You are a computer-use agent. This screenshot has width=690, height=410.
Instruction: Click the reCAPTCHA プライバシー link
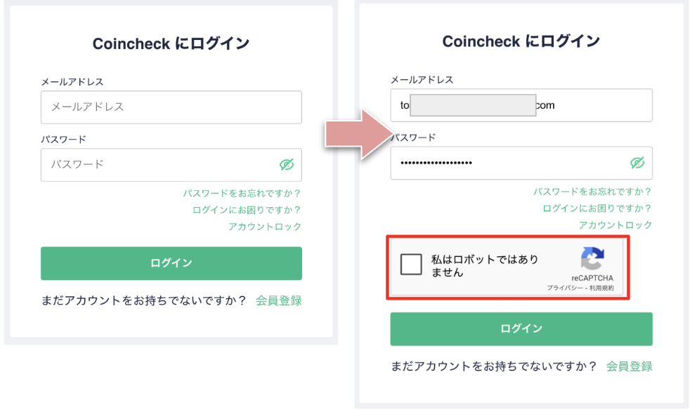564,288
